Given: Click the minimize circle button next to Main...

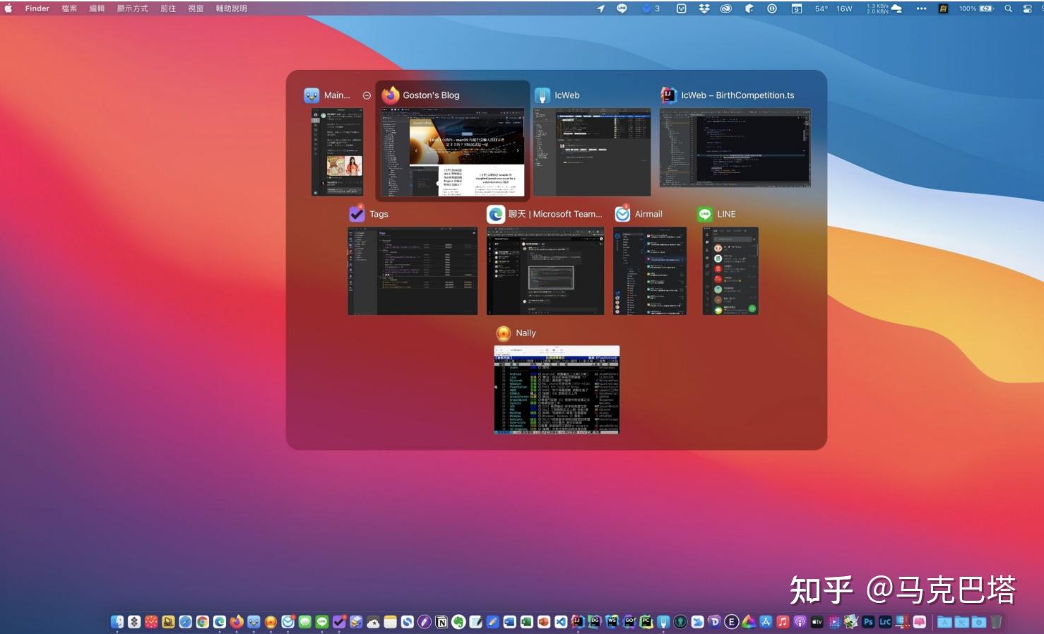Looking at the screenshot, I should [x=367, y=95].
